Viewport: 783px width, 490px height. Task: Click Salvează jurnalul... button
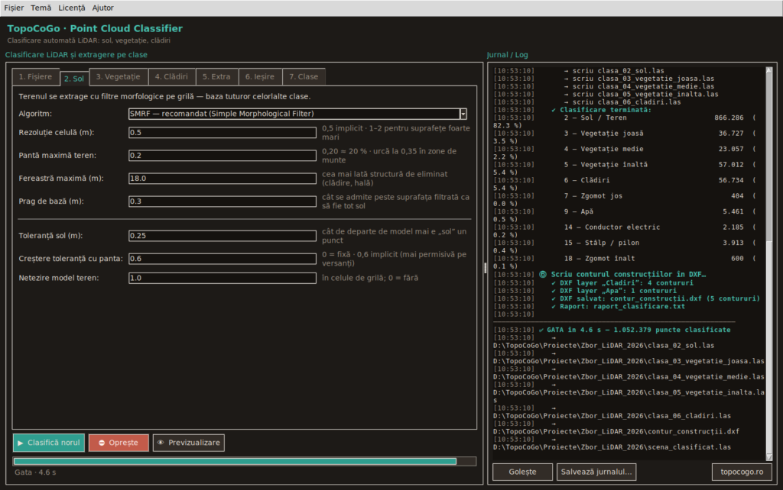[596, 472]
